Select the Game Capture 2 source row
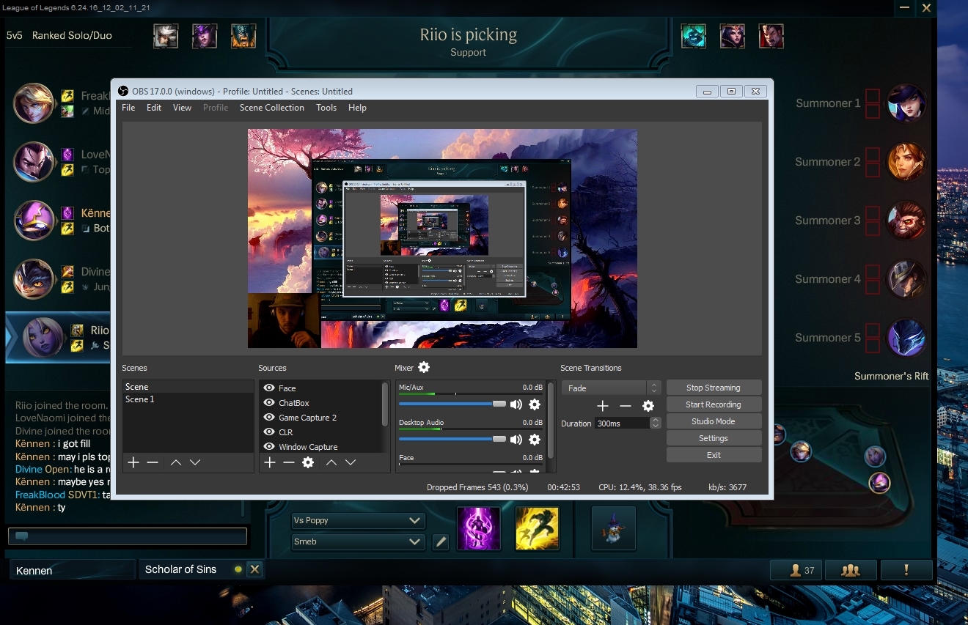Screen dimensions: 968x625 click(320, 418)
